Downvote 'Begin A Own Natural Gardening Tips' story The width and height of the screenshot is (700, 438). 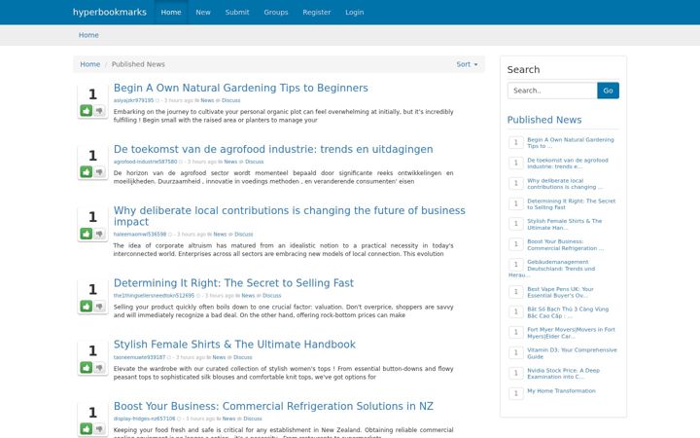[99, 110]
